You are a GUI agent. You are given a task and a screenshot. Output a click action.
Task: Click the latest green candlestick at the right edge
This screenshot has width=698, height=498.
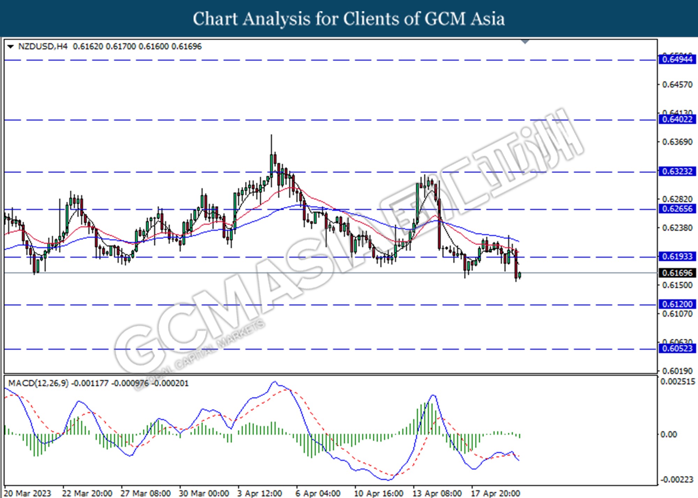pyautogui.click(x=520, y=275)
